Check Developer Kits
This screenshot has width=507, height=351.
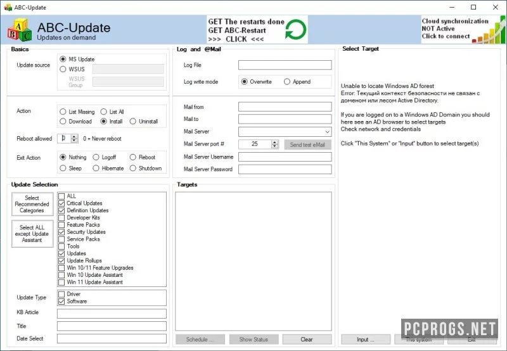(x=61, y=217)
